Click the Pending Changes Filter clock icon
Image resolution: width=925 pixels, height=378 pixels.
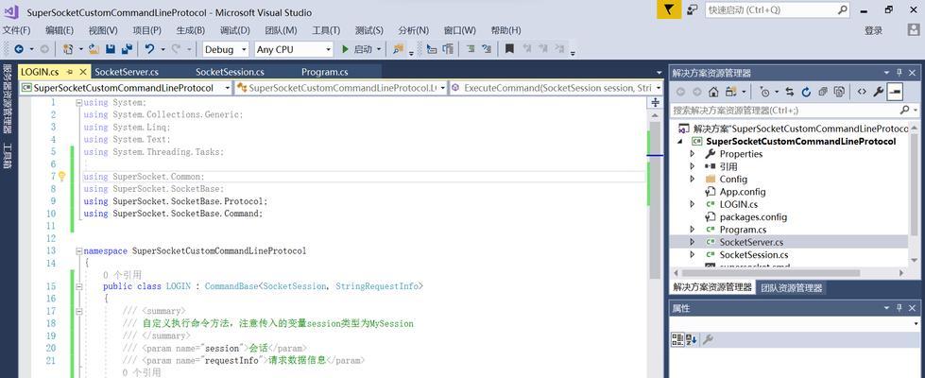(x=764, y=92)
